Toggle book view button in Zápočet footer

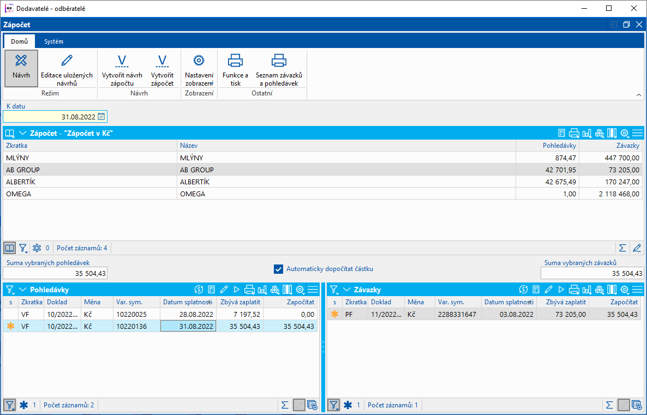tap(9, 248)
